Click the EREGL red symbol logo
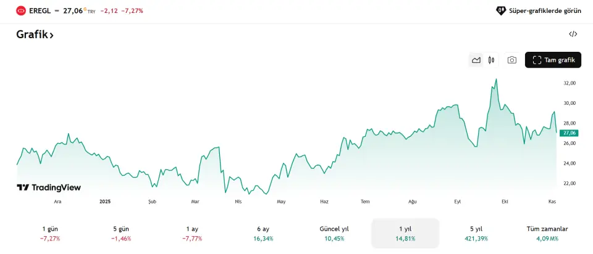Image resolution: width=593 pixels, height=254 pixels. 21,10
